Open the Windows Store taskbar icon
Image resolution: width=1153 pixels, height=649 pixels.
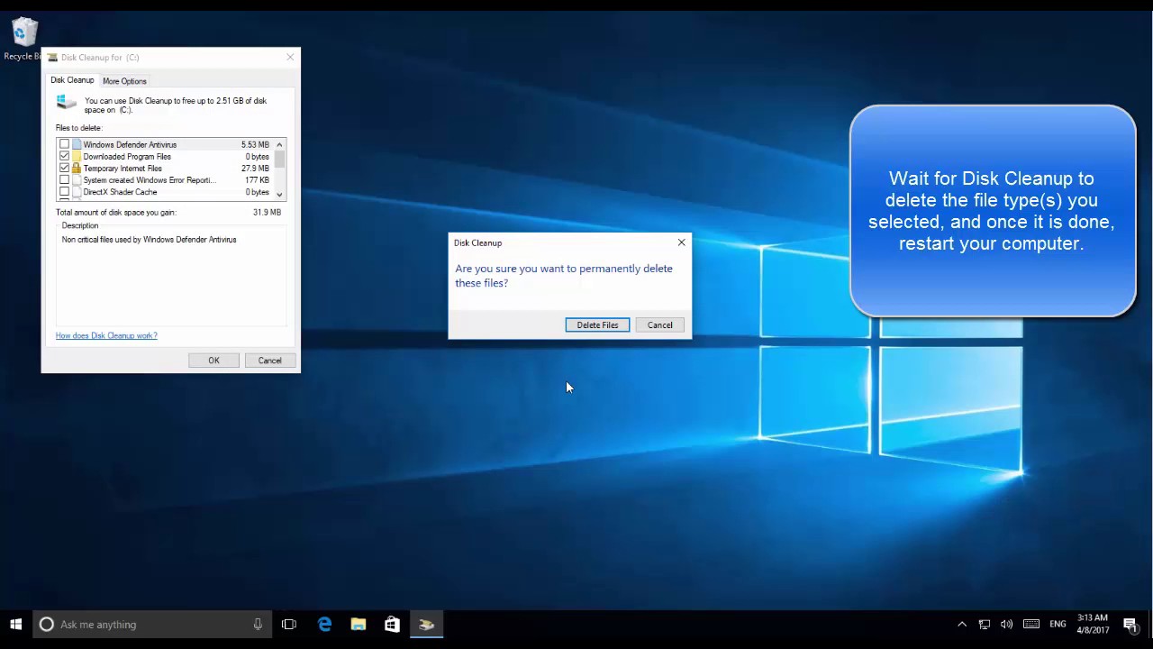tap(392, 624)
